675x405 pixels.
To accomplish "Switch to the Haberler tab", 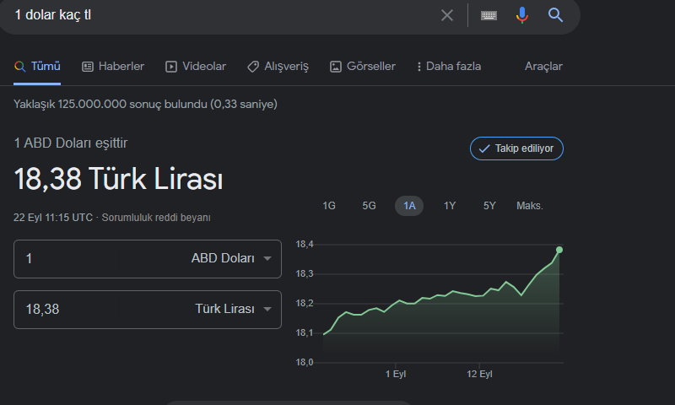I will coord(113,67).
